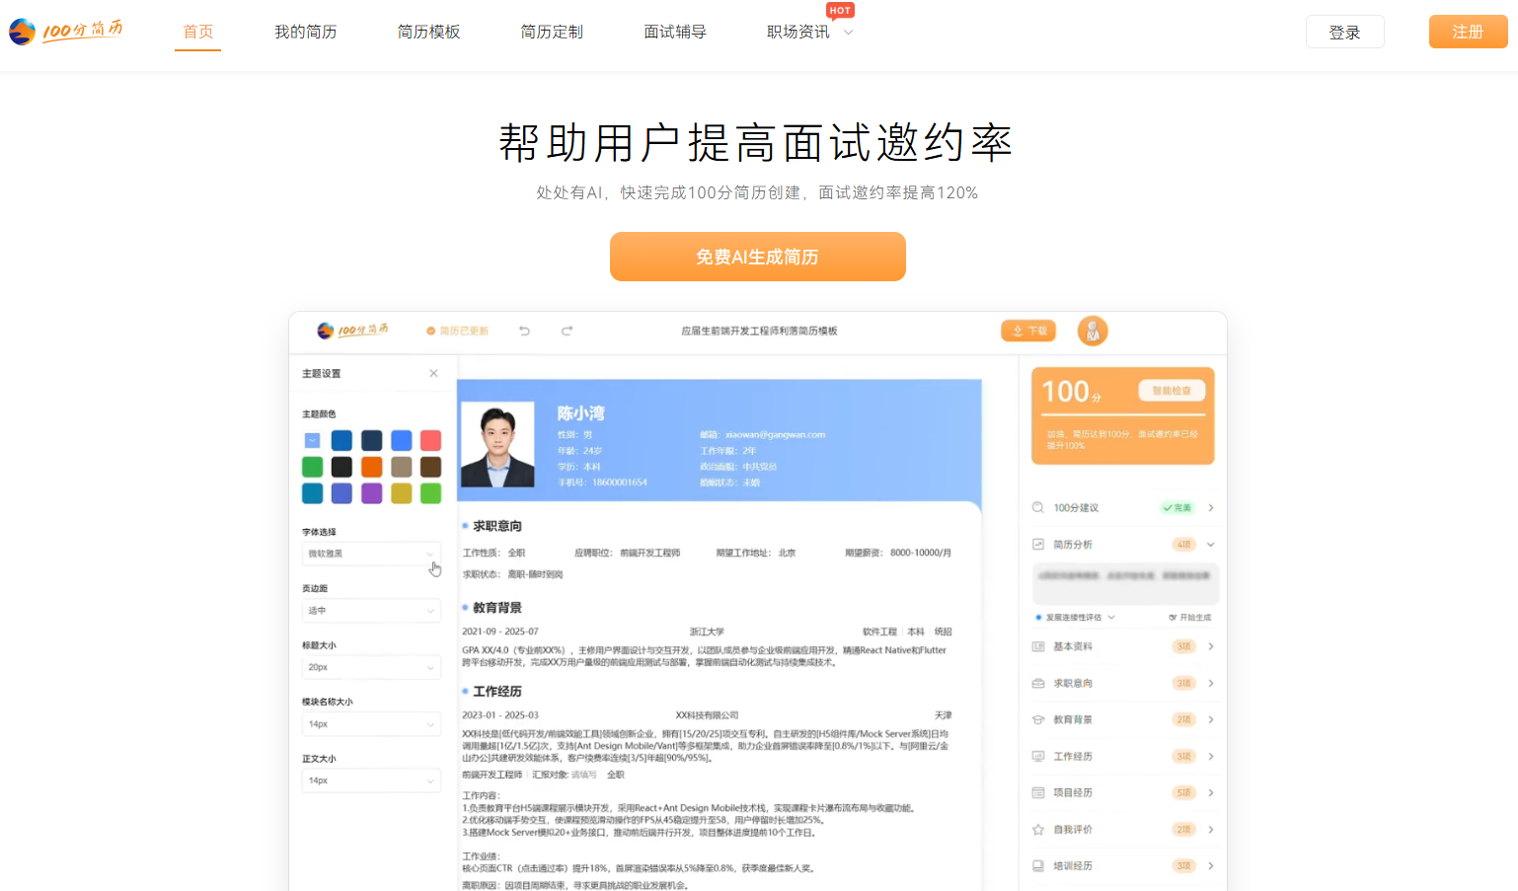Click the star icon beside 自我评价
Screen dimensions: 1518x891
[1039, 829]
